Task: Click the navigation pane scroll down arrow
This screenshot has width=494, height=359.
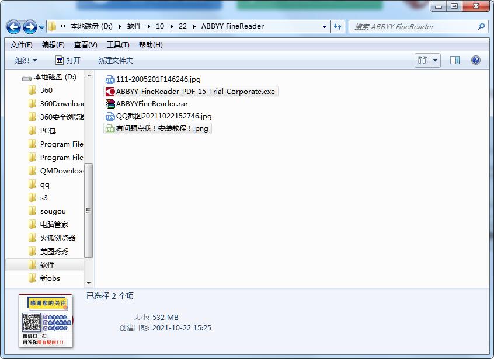Action: 89,283
